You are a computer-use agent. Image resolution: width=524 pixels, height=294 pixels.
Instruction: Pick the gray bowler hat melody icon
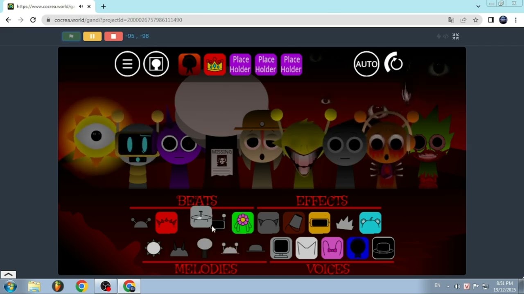click(255, 248)
